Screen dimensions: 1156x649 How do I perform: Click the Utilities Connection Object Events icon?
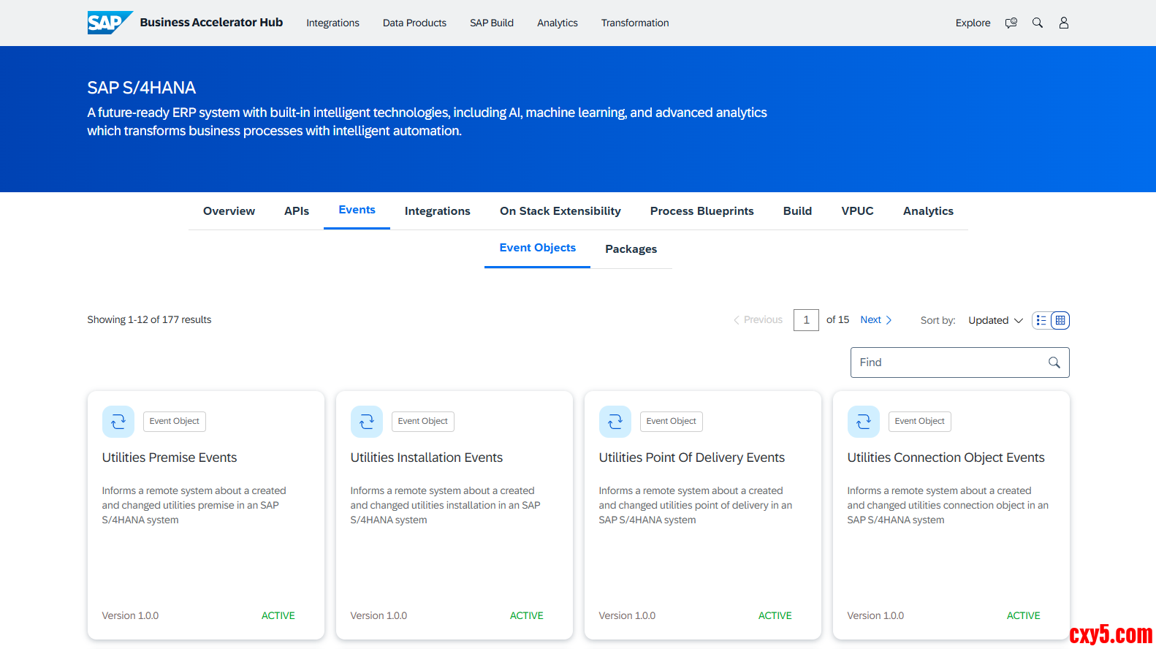[x=863, y=422]
